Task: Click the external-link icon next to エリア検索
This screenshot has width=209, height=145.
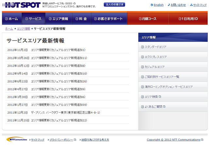Action: click(x=160, y=97)
